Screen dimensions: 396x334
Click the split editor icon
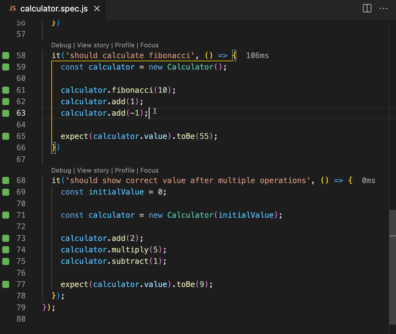367,8
